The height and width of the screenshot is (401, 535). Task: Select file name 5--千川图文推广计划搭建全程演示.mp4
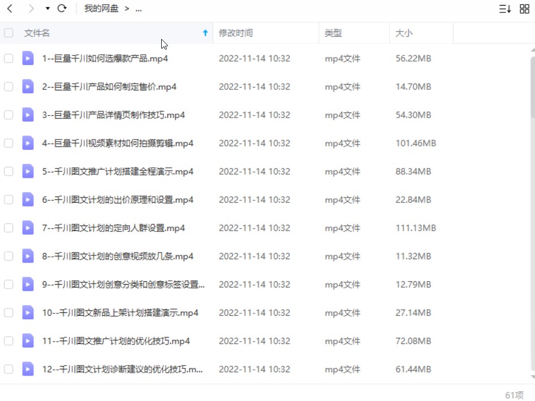pos(118,172)
